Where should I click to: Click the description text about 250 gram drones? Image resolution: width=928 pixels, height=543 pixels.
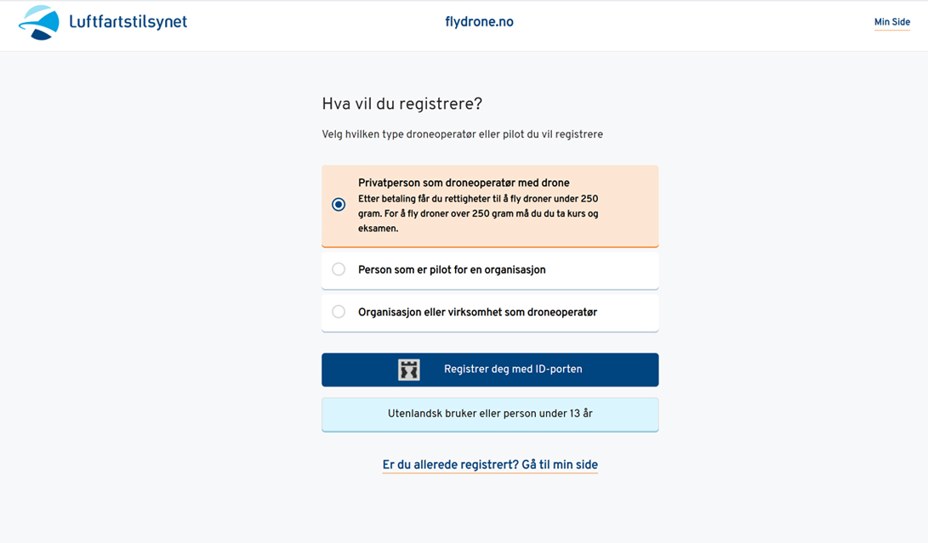478,213
